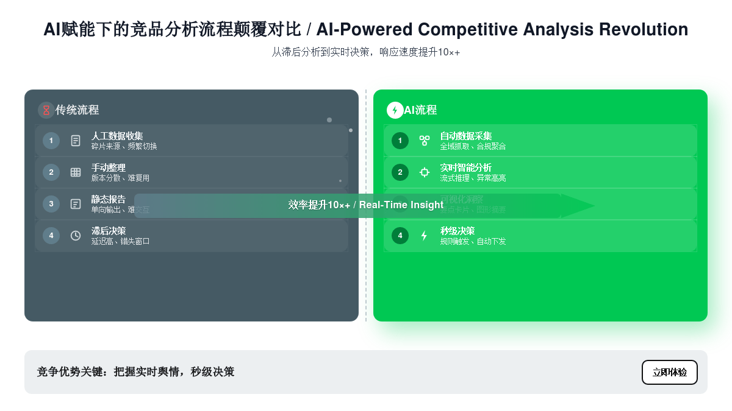Select step number 2 badge in AI流程
Viewport: 732px width, 411px height.
click(400, 172)
